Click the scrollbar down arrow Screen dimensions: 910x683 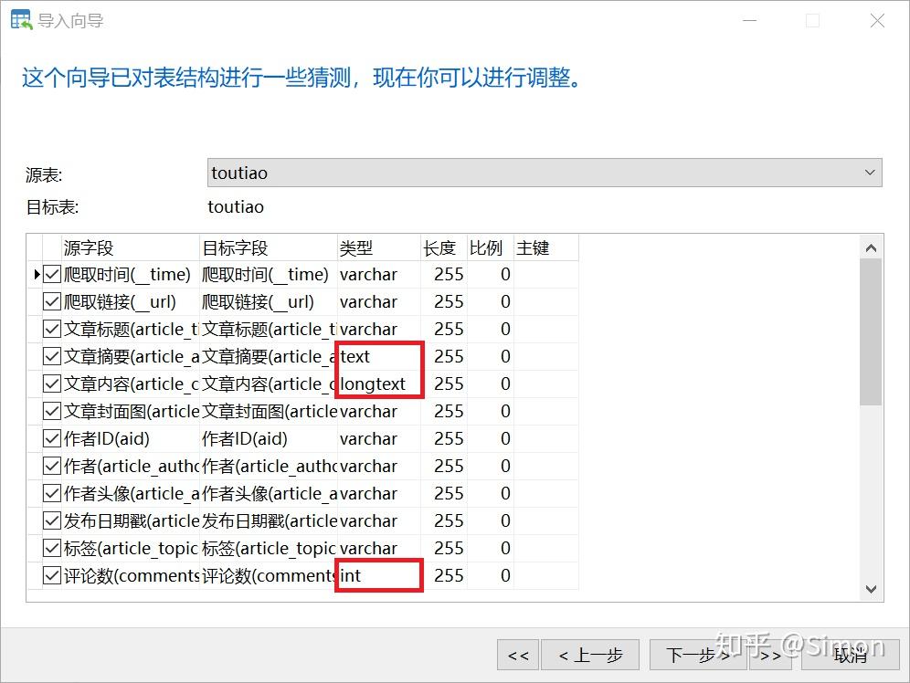871,589
